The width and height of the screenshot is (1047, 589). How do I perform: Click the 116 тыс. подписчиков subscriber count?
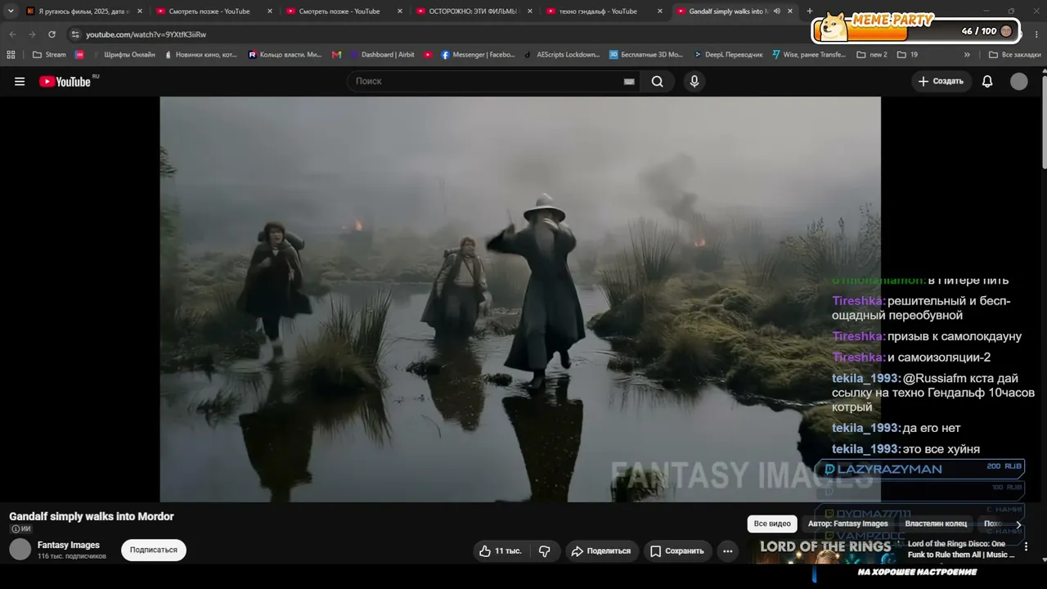click(x=72, y=556)
